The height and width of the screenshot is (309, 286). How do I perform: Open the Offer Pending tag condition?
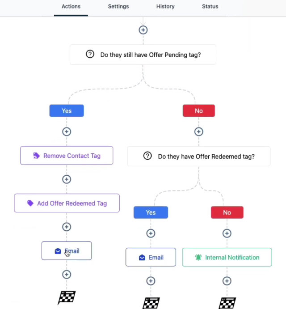(143, 55)
